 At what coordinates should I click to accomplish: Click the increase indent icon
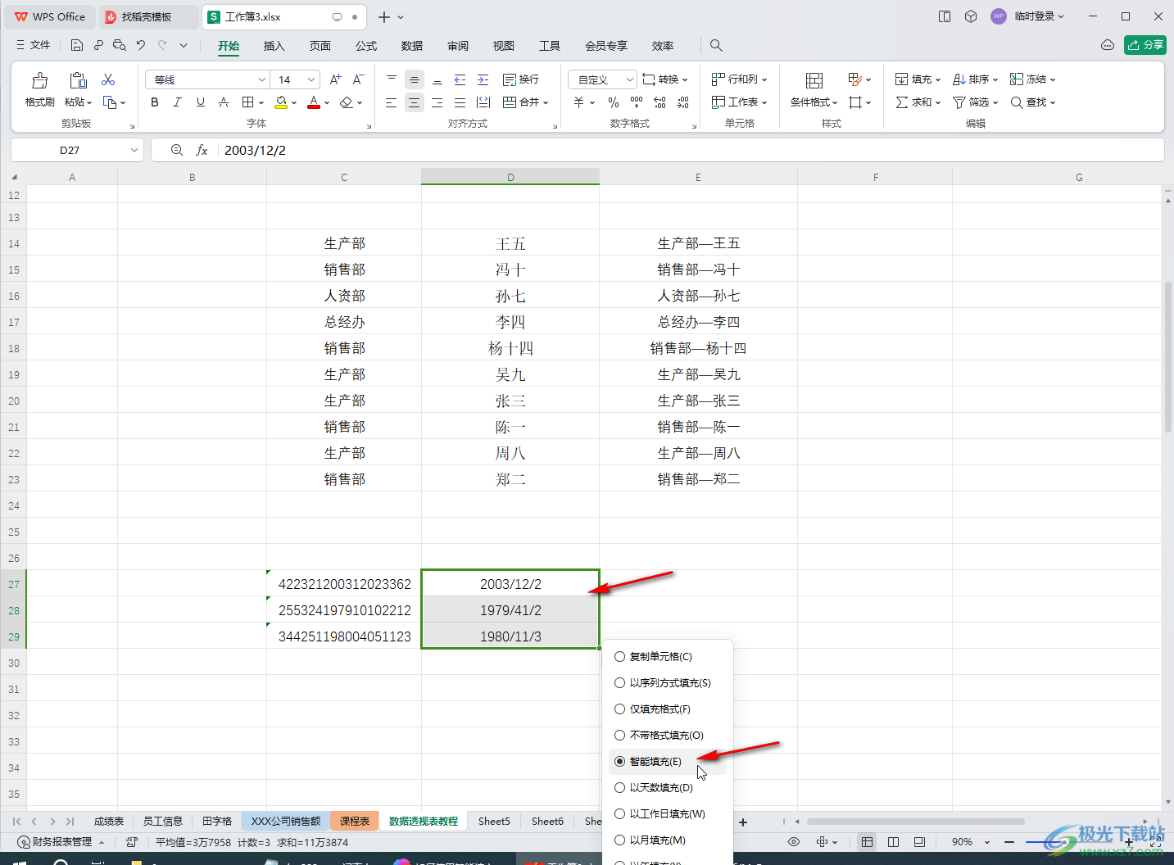pos(483,79)
